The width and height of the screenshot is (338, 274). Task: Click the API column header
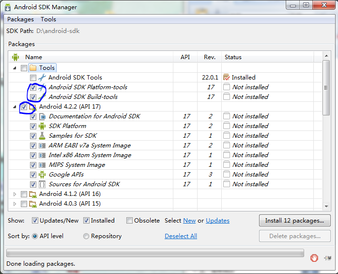point(185,57)
